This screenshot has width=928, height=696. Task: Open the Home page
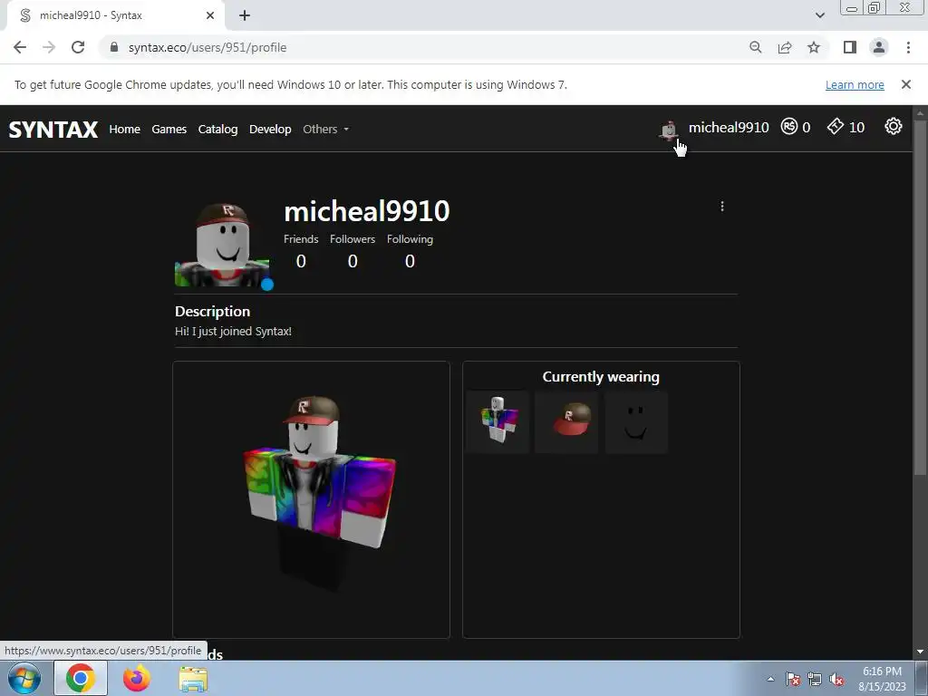pyautogui.click(x=124, y=129)
